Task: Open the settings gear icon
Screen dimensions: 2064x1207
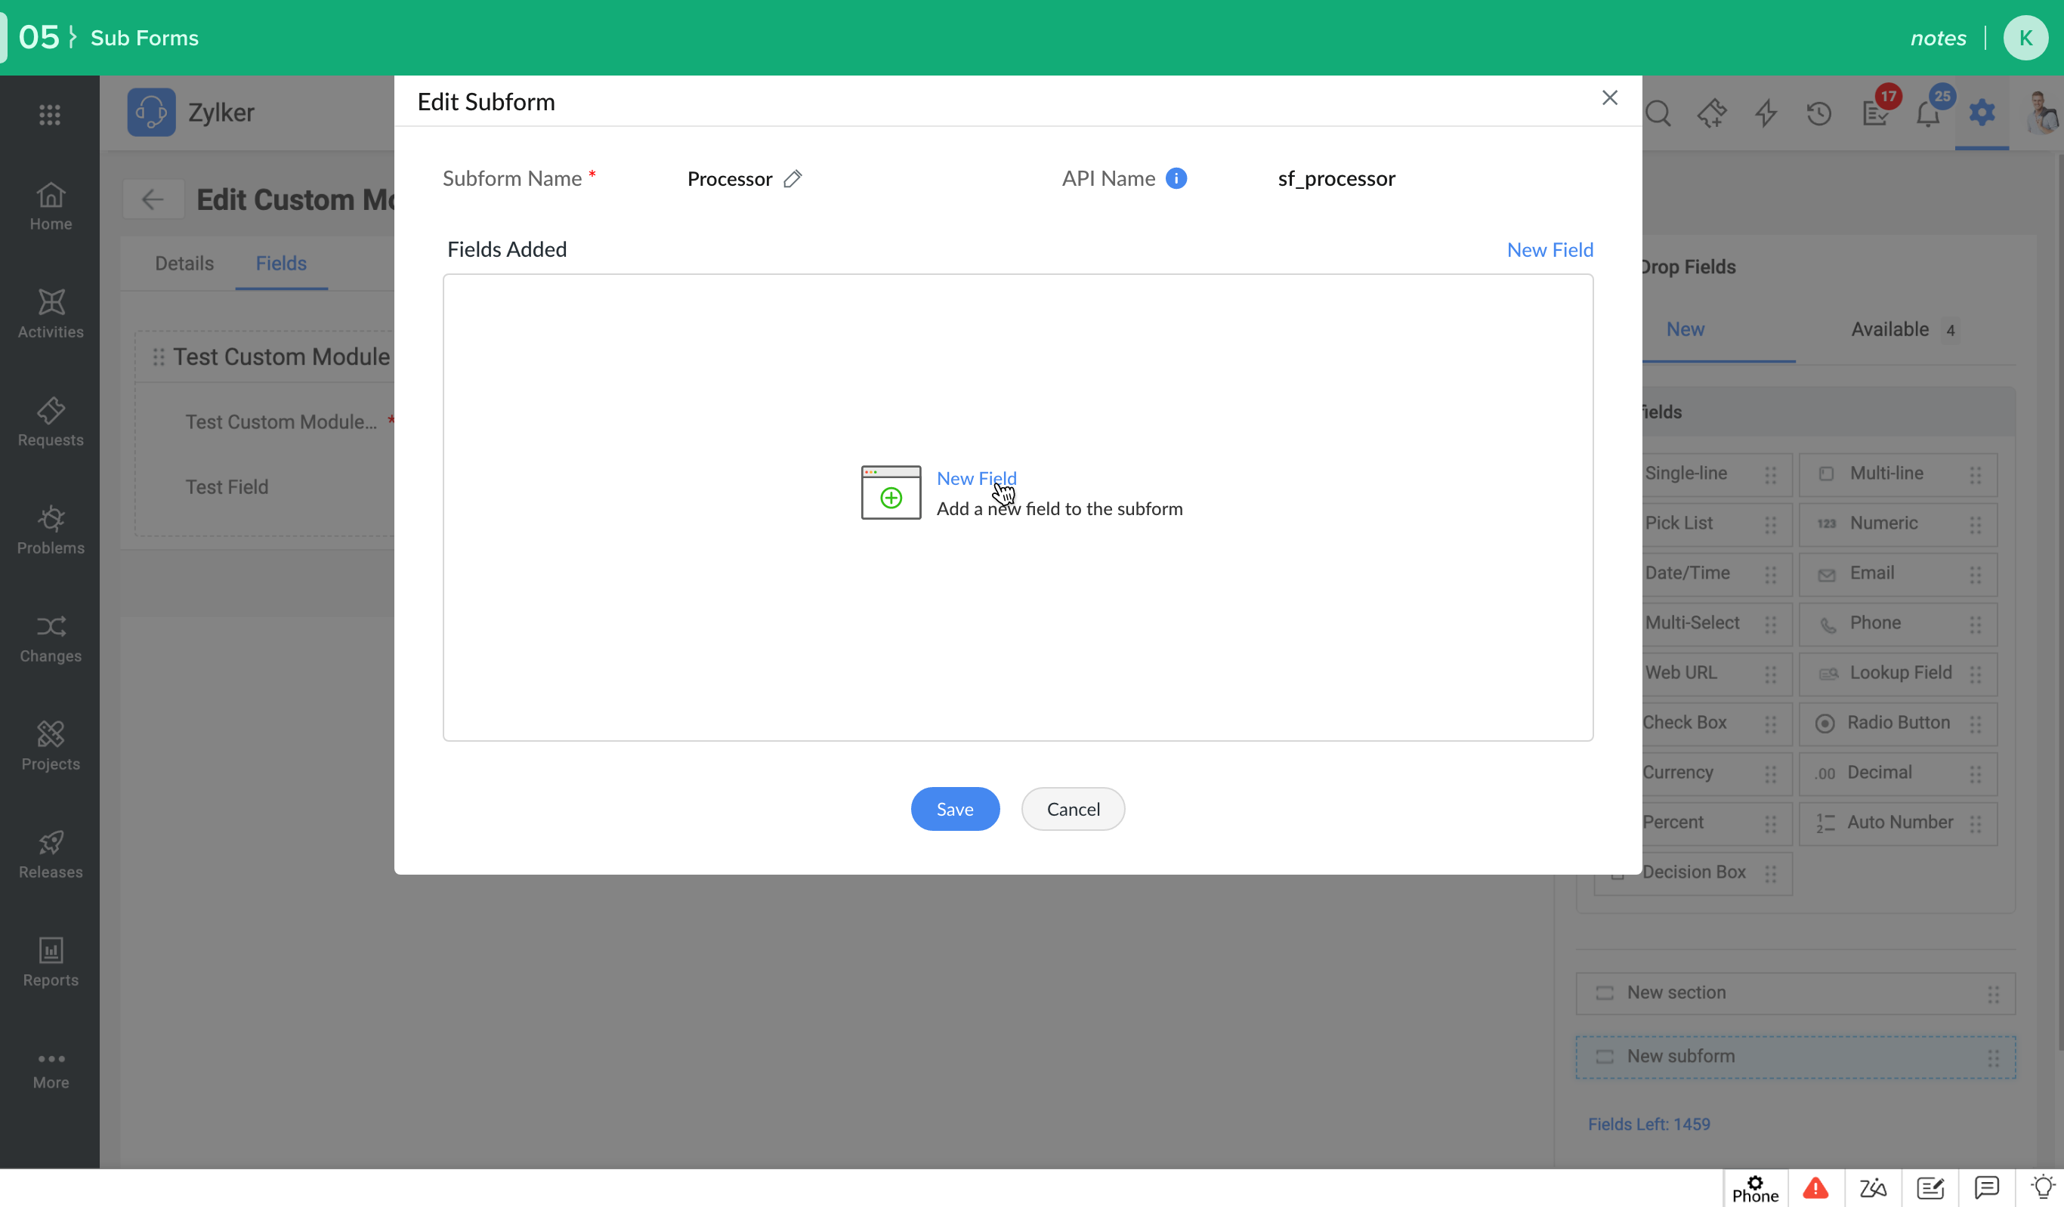Action: coord(1982,113)
